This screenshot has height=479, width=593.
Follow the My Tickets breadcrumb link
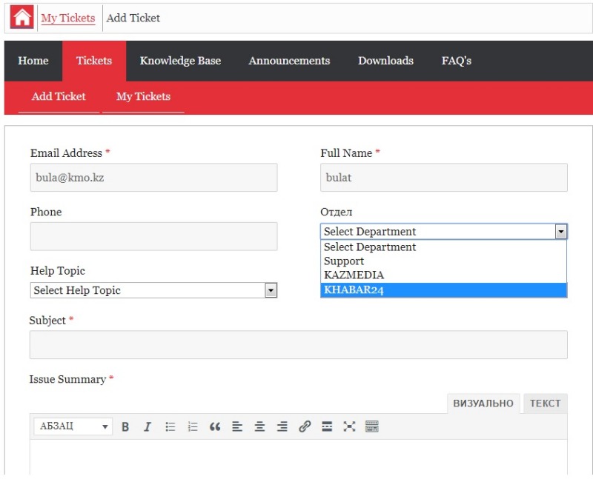68,18
